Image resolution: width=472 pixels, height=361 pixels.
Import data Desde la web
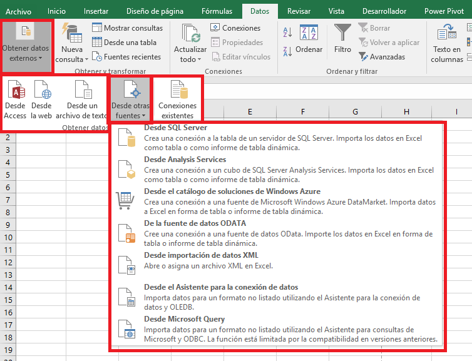point(41,100)
